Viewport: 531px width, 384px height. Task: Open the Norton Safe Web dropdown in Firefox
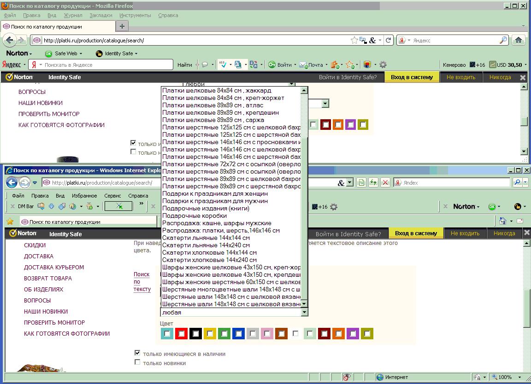pos(66,53)
